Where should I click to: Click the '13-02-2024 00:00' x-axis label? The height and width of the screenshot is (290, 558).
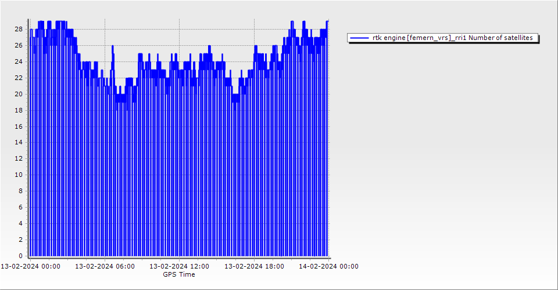click(30, 266)
